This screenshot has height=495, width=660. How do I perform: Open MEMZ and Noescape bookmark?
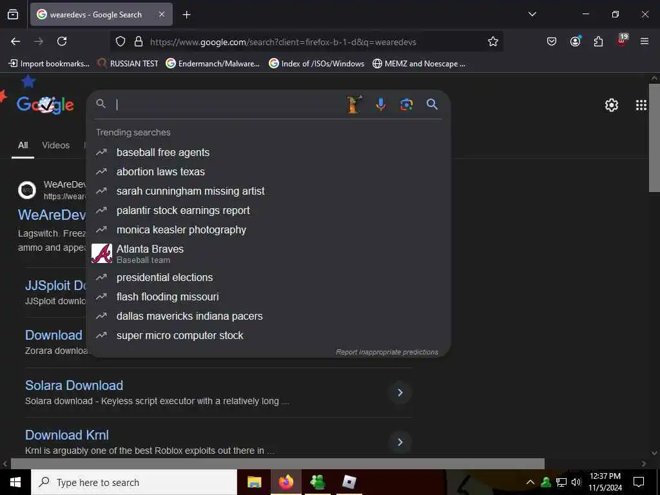pyautogui.click(x=419, y=64)
